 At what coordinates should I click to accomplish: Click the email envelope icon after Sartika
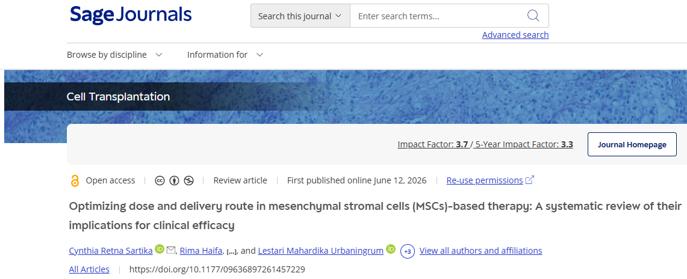click(x=171, y=250)
